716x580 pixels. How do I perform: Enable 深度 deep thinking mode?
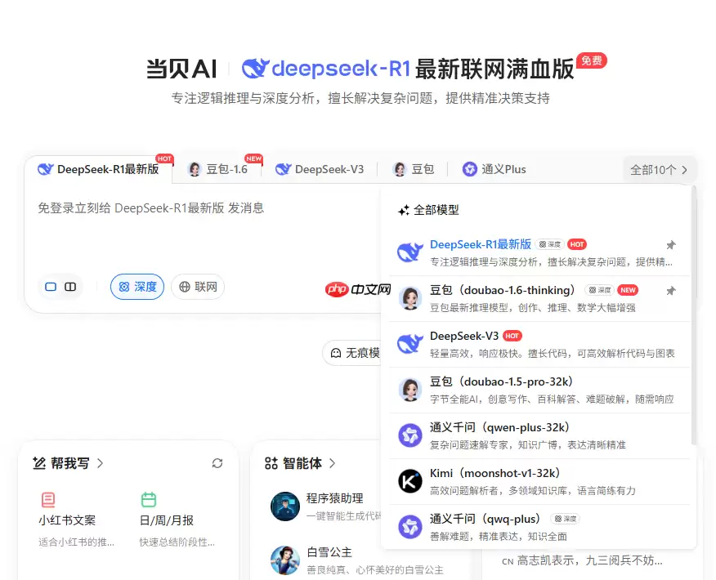point(136,287)
